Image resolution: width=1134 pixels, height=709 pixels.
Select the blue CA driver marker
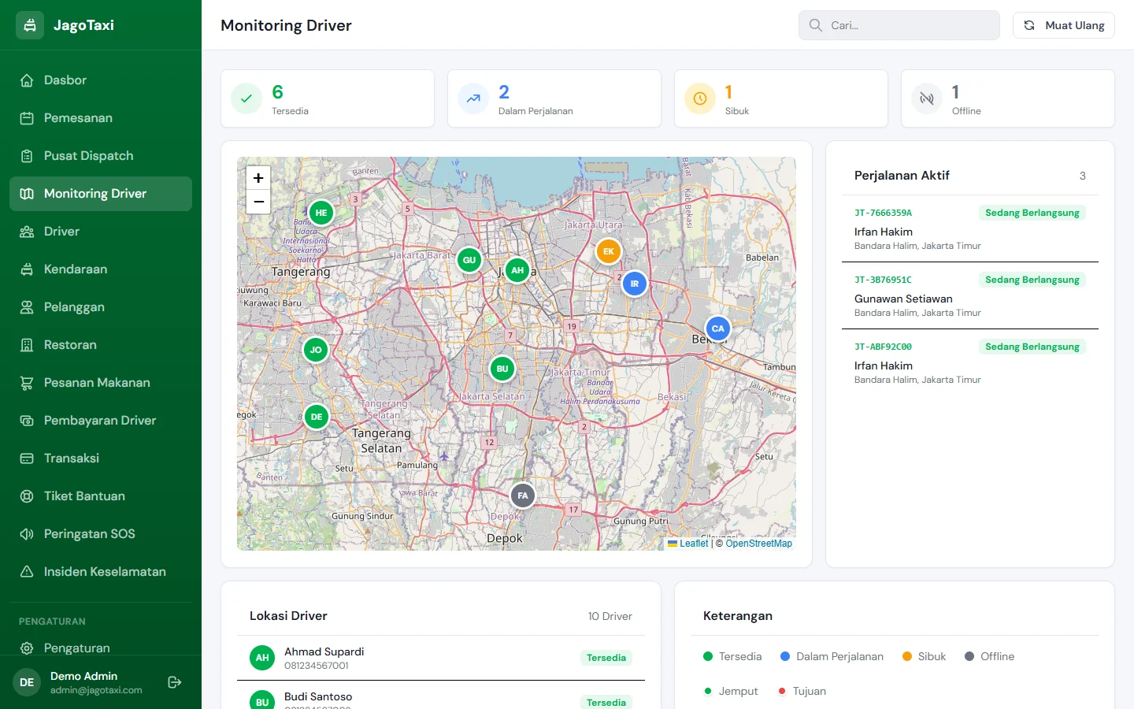tap(717, 329)
